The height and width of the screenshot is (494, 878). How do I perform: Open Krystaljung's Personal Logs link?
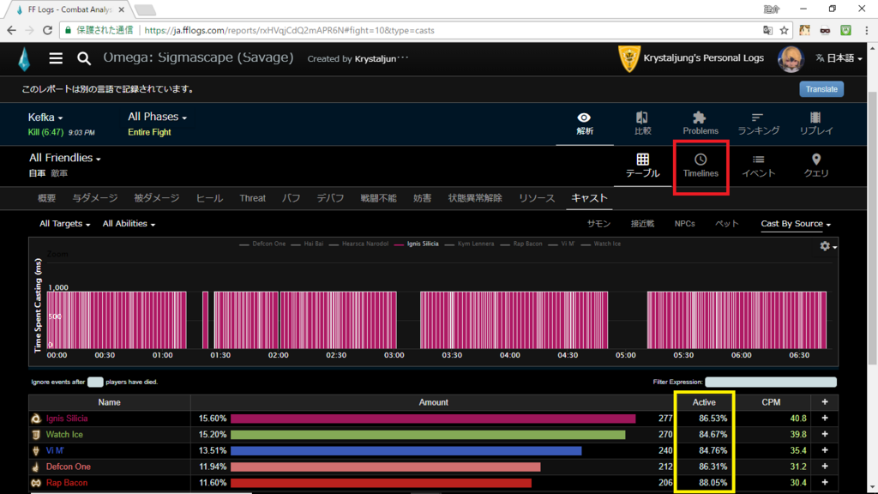[703, 58]
